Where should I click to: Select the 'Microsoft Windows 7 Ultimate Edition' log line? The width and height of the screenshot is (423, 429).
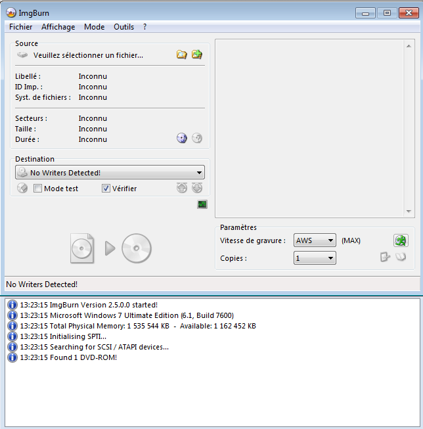(127, 315)
